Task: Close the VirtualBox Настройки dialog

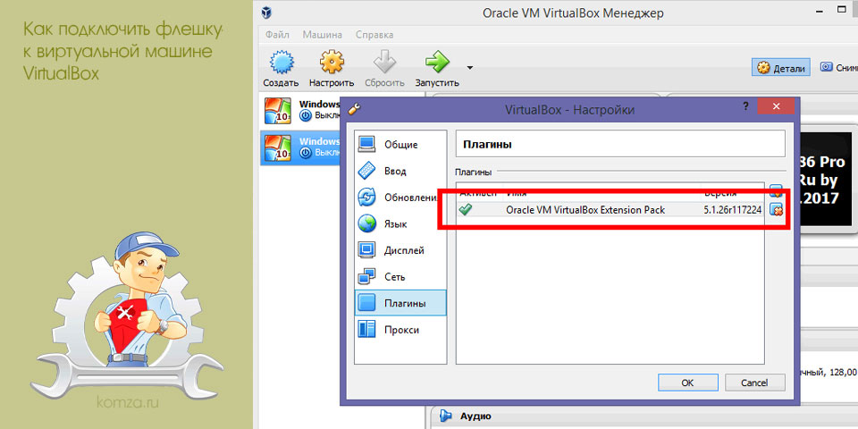Action: coord(776,106)
